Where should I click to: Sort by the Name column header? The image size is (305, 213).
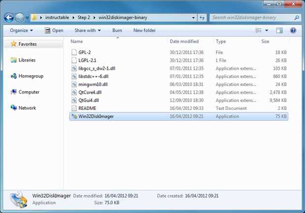coord(77,42)
